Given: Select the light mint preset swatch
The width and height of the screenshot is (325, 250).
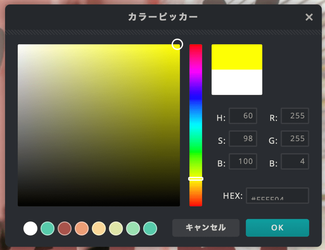Looking at the screenshot, I should pyautogui.click(x=133, y=228).
